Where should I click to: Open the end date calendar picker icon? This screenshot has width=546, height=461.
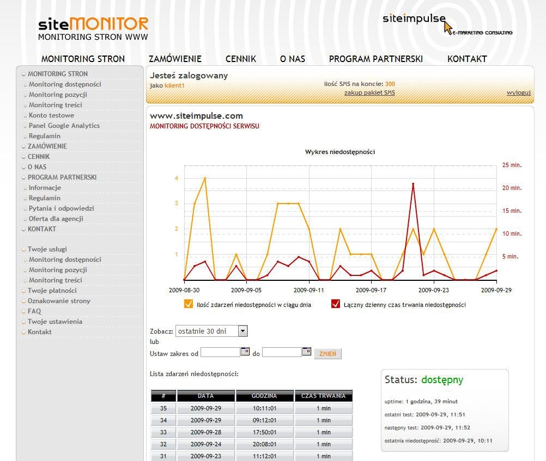click(x=306, y=352)
